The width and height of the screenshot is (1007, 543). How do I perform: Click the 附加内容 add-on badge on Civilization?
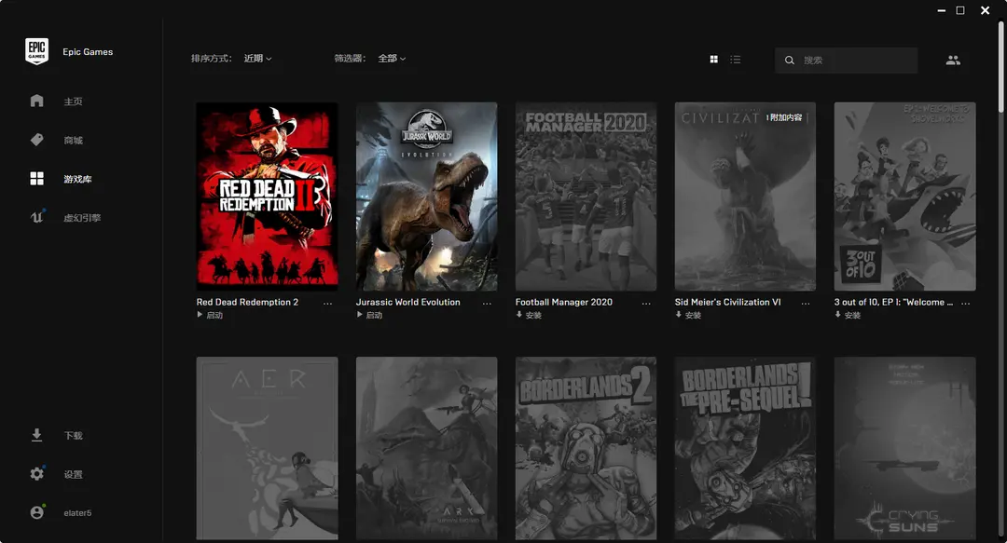pyautogui.click(x=786, y=117)
